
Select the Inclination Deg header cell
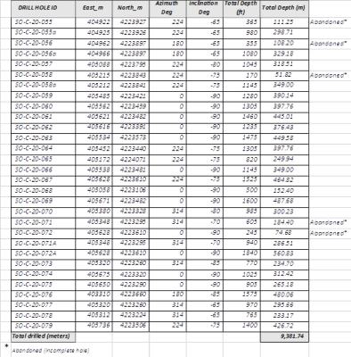pyautogui.click(x=205, y=8)
